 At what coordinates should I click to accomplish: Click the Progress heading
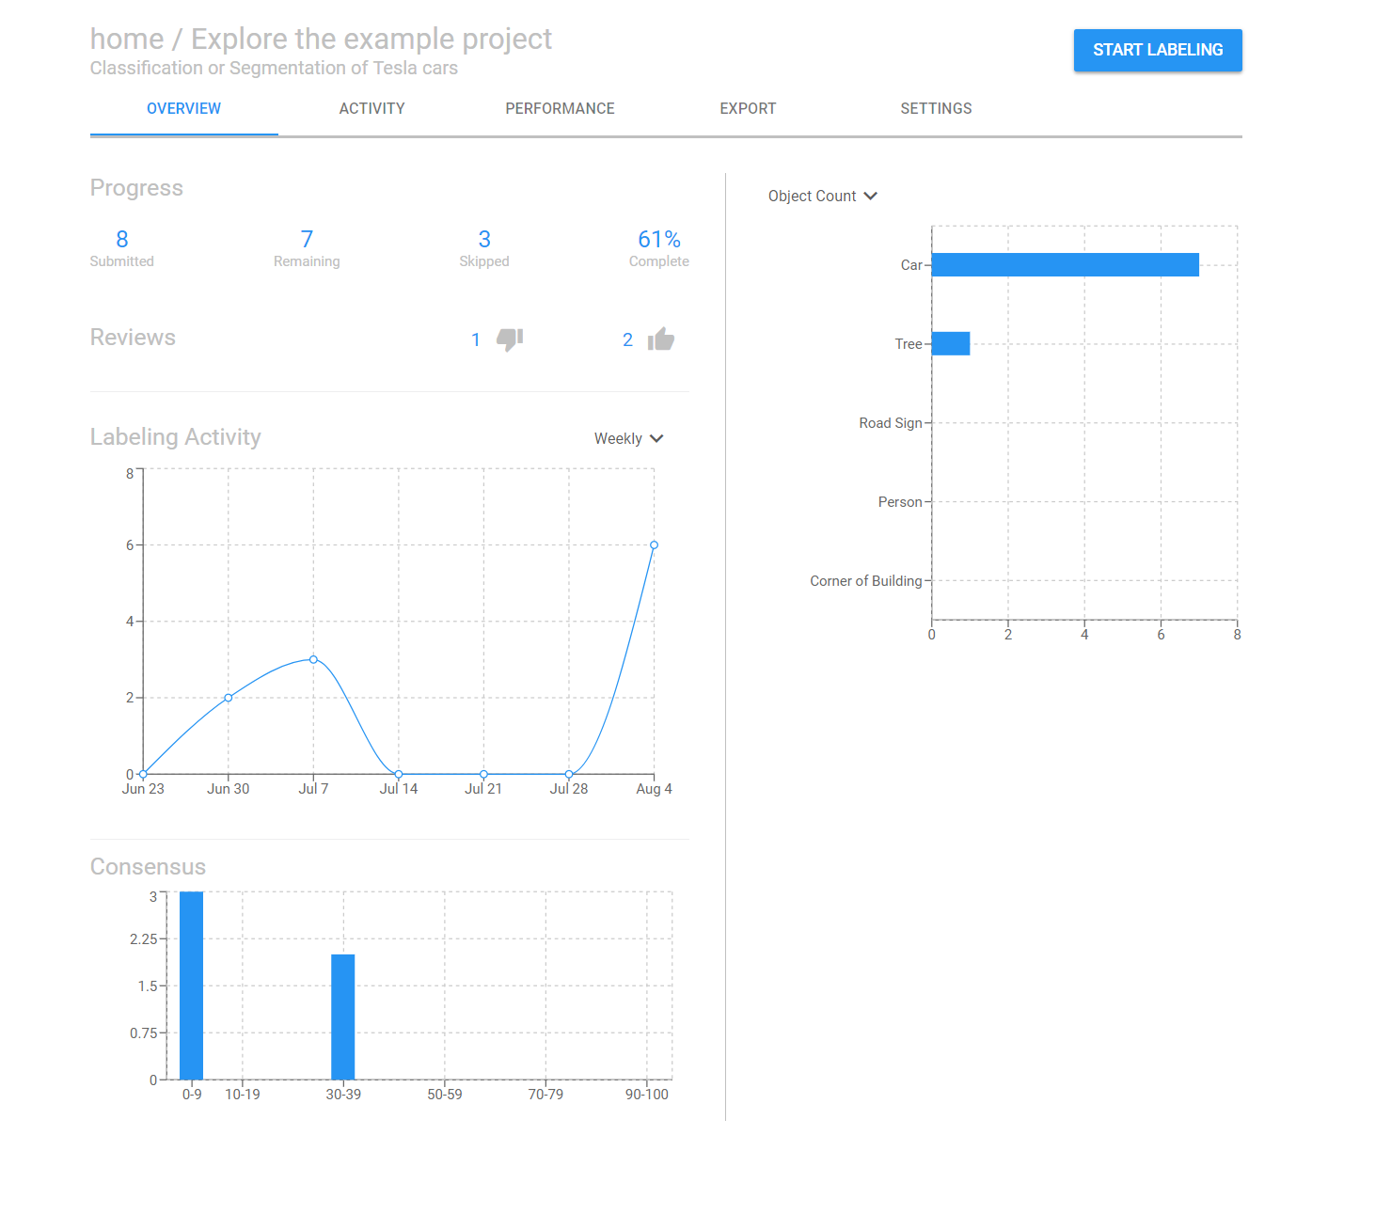136,188
